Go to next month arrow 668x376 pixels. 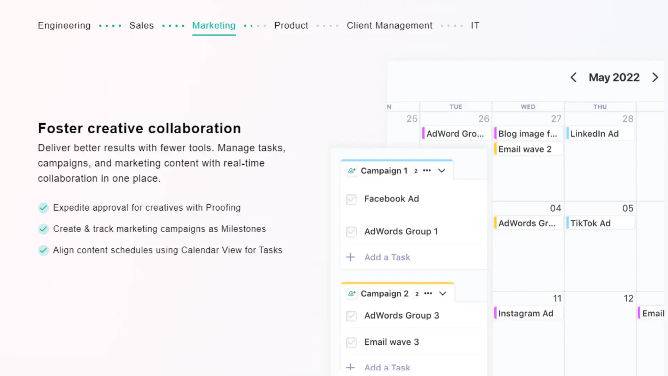pos(655,77)
